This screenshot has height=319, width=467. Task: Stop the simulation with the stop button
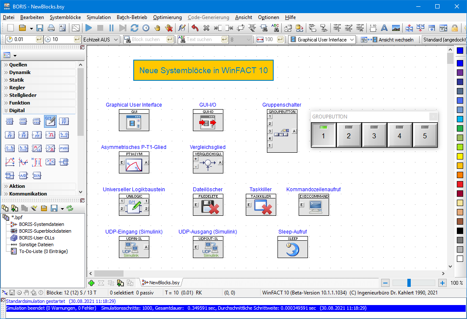pyautogui.click(x=100, y=28)
